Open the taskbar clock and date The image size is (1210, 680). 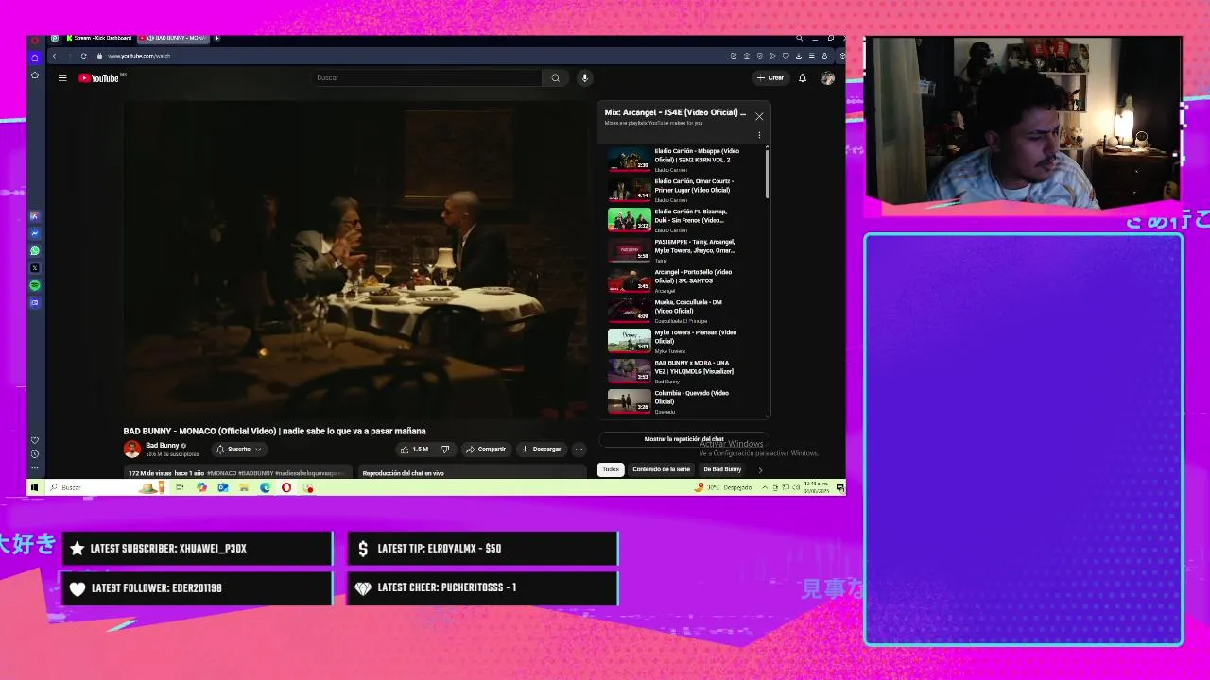(x=815, y=487)
